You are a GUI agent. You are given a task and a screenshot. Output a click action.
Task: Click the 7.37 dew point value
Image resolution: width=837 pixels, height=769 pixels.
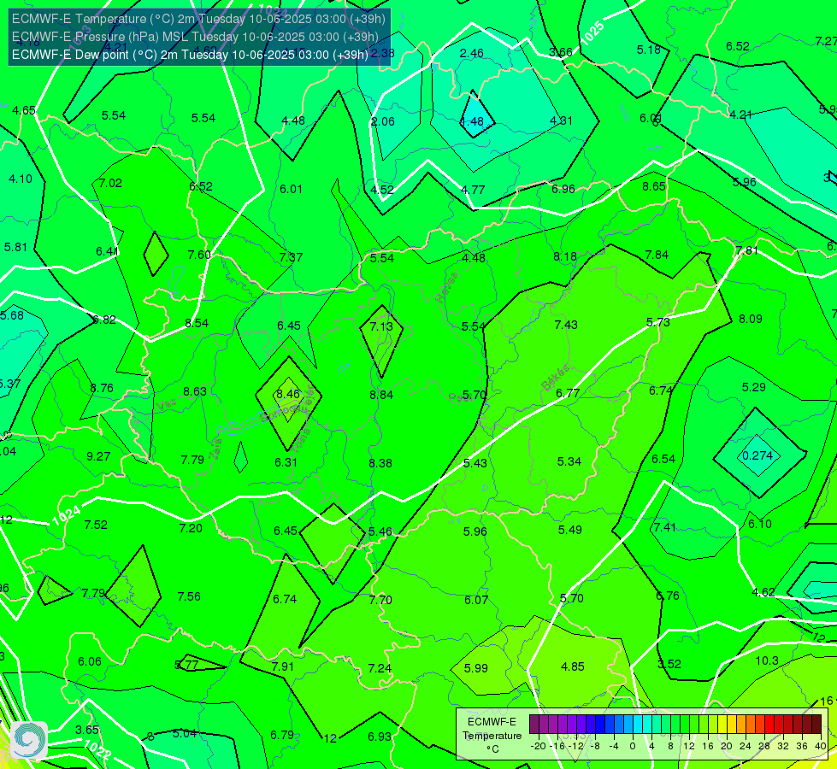tap(291, 257)
